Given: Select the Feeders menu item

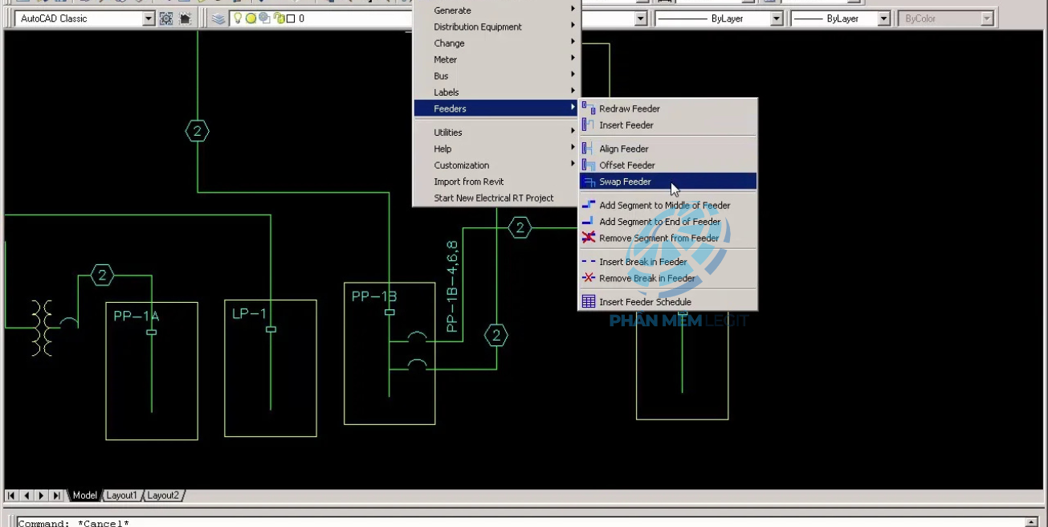Looking at the screenshot, I should point(496,108).
